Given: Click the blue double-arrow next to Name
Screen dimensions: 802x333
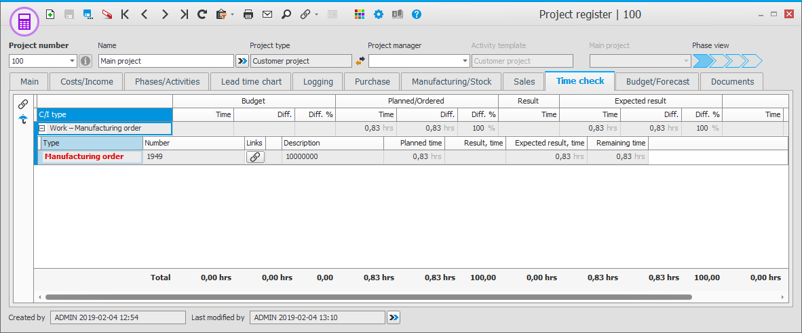Looking at the screenshot, I should 242,61.
